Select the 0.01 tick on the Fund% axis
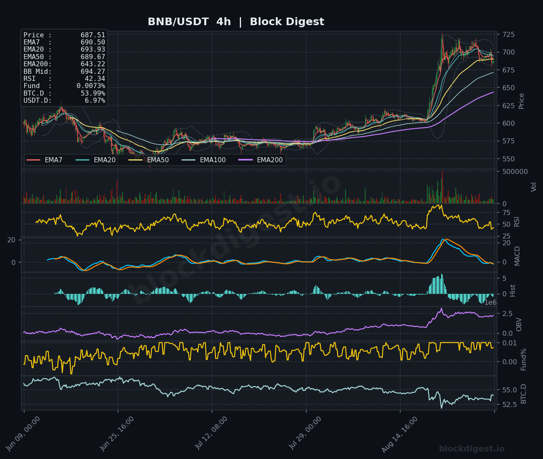The width and height of the screenshot is (543, 459). [x=509, y=343]
